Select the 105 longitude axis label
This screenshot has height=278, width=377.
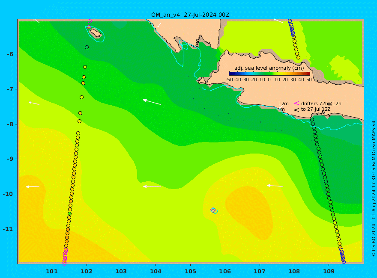[190, 272]
